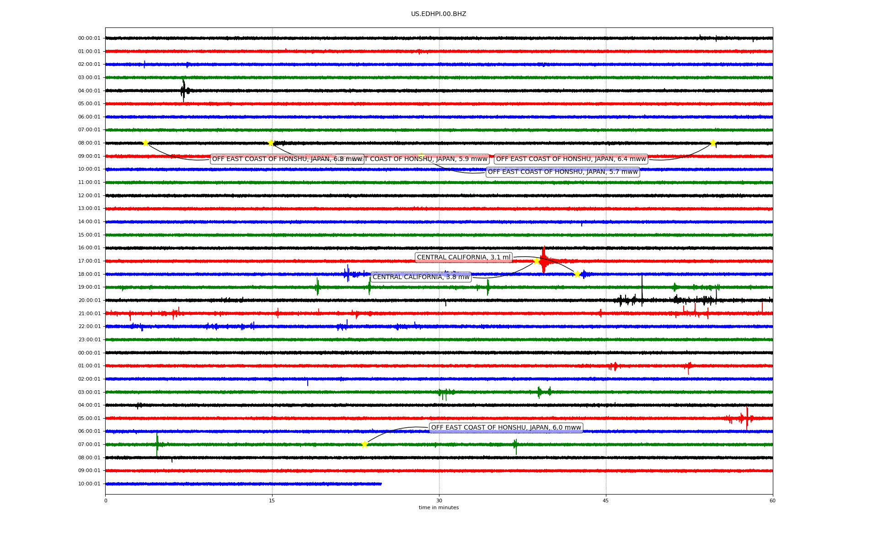This screenshot has height=549, width=878.
Task: Click the Central California 3.1 ml label
Action: [463, 258]
